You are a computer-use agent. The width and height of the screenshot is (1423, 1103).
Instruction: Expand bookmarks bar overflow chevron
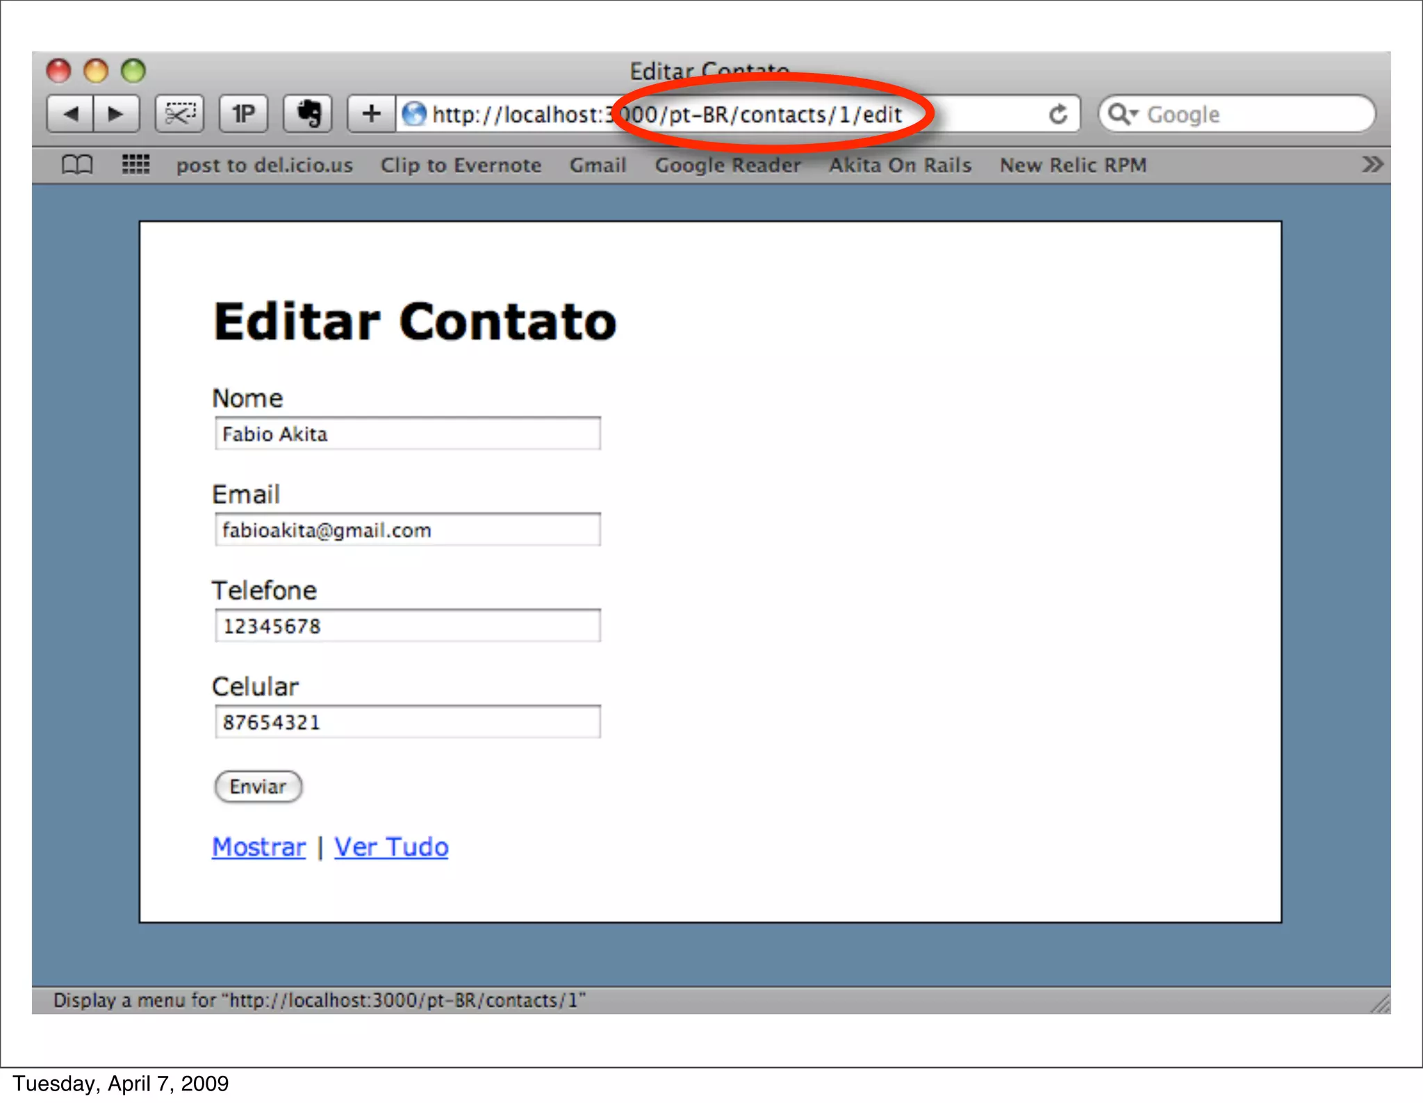[1372, 165]
